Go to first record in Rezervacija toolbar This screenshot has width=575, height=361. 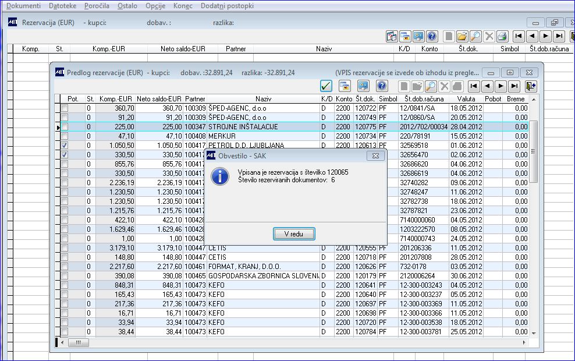coord(518,36)
